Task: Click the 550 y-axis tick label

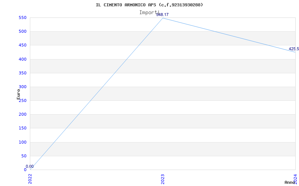Action: pos(22,17)
